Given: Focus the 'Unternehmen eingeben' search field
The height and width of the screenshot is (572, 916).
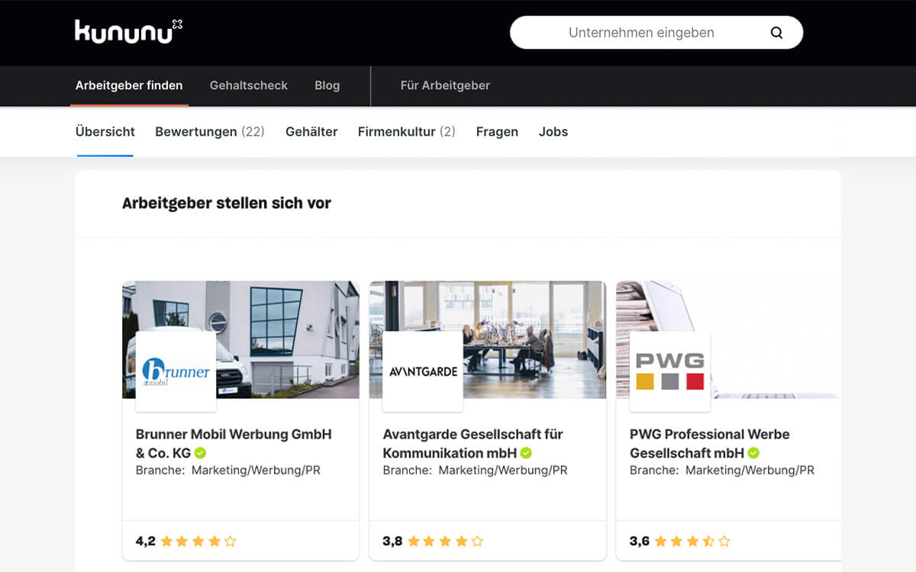Looking at the screenshot, I should tap(656, 33).
